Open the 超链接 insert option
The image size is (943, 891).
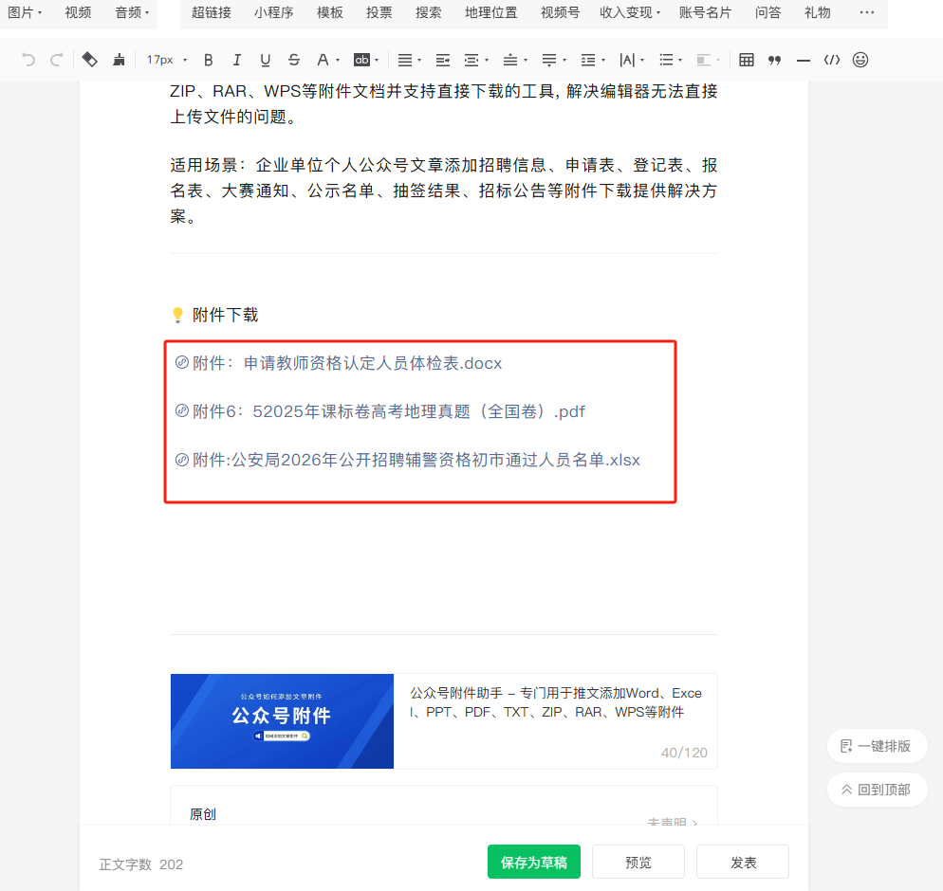(x=211, y=12)
